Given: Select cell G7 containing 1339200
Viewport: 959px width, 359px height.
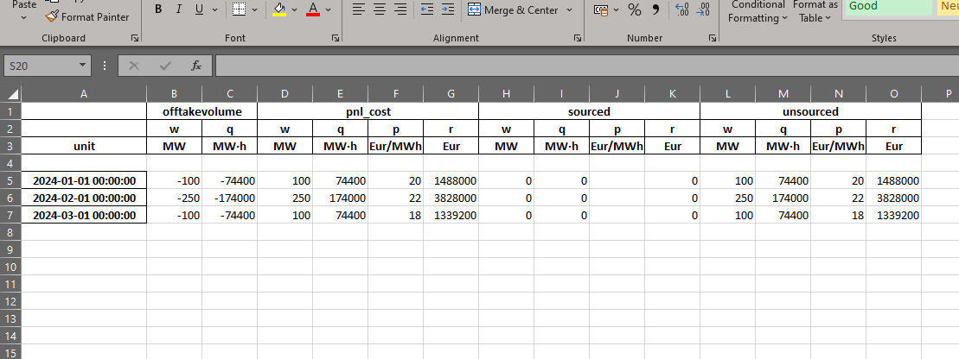Looking at the screenshot, I should pyautogui.click(x=451, y=215).
